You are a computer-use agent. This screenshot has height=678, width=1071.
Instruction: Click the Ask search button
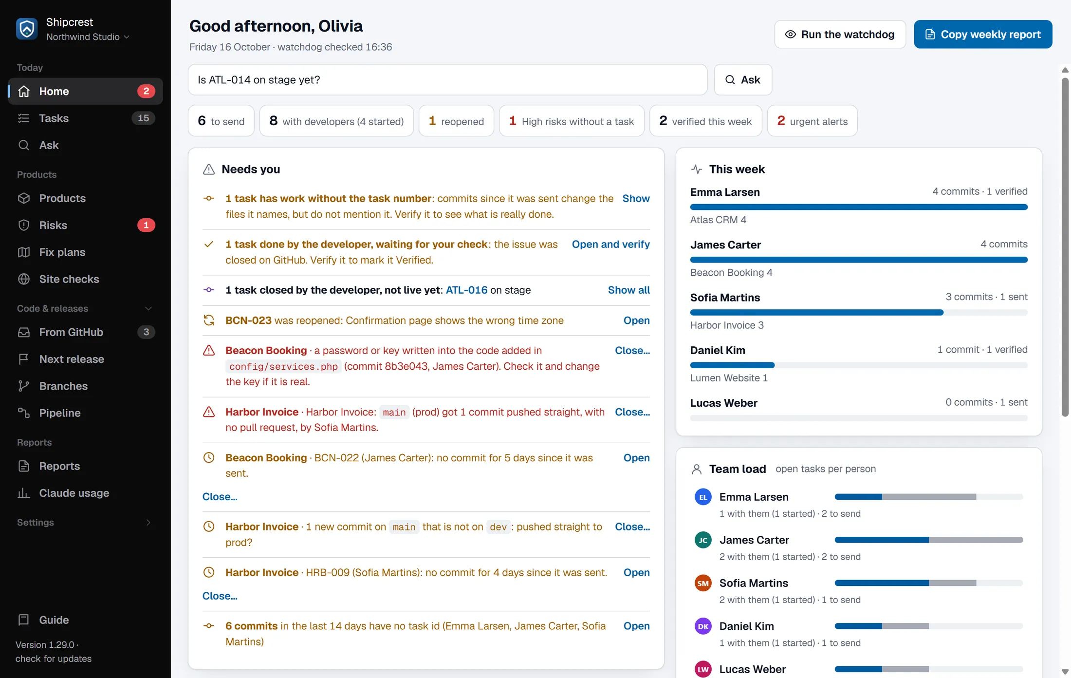(x=743, y=80)
